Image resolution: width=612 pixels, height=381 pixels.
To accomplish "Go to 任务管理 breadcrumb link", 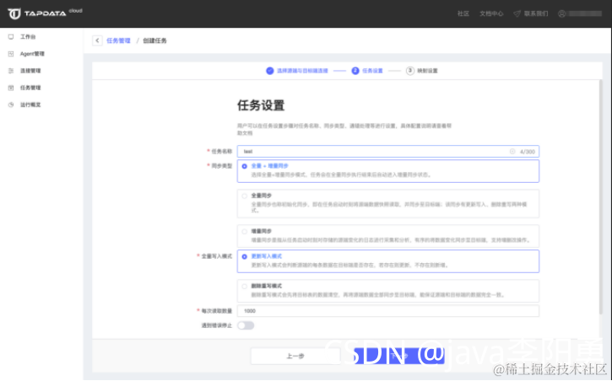I will click(118, 40).
